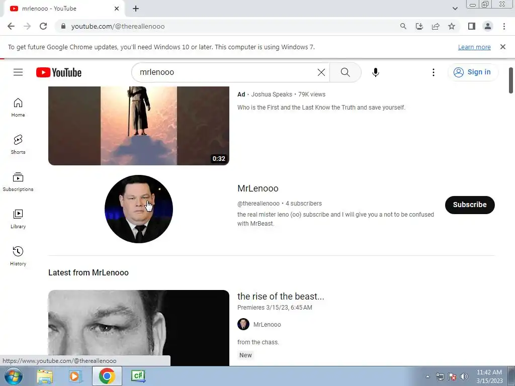Go back with browser back arrow
The width and height of the screenshot is (515, 386).
11,26
